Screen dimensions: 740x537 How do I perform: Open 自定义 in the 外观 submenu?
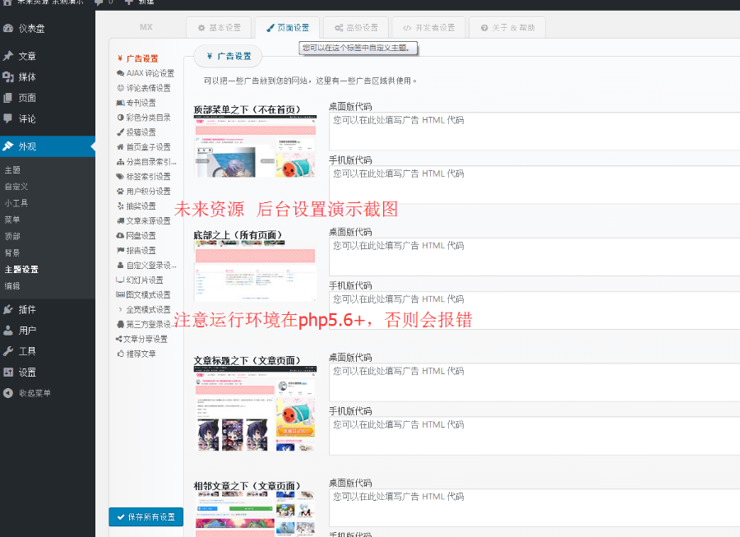(16, 187)
